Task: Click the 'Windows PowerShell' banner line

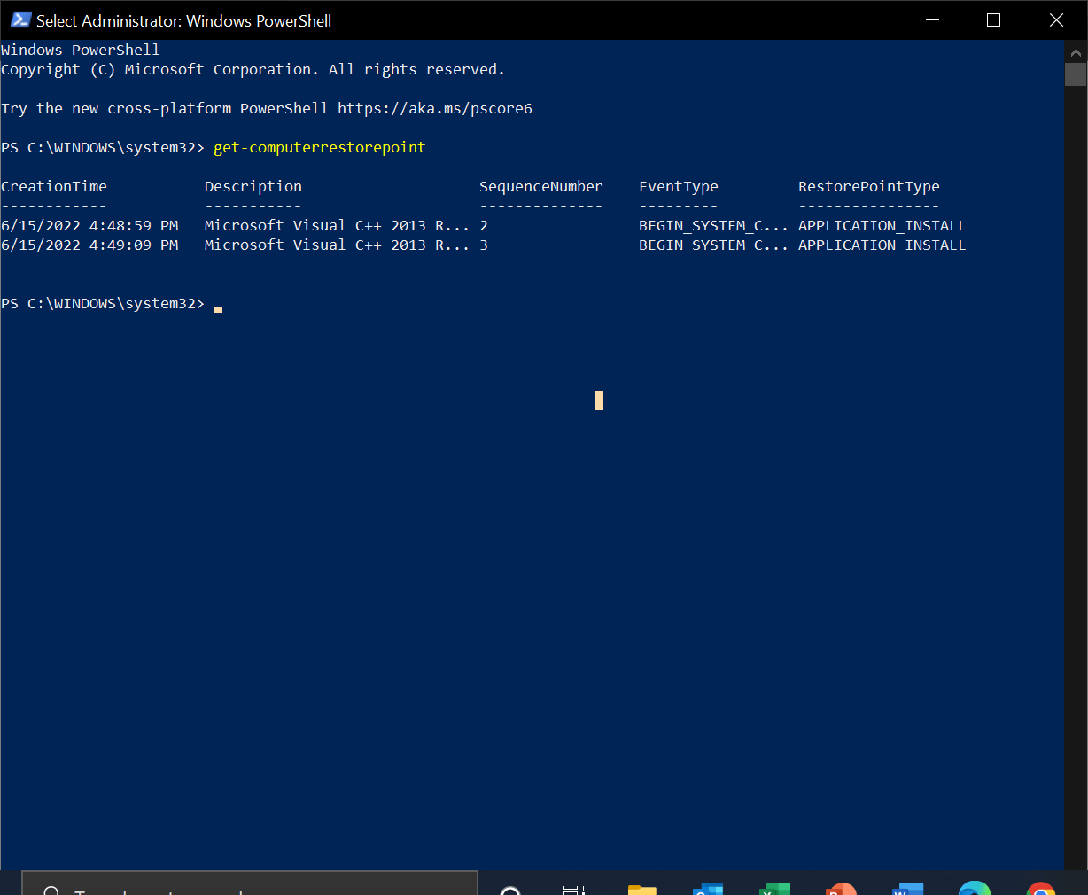Action: click(81, 51)
